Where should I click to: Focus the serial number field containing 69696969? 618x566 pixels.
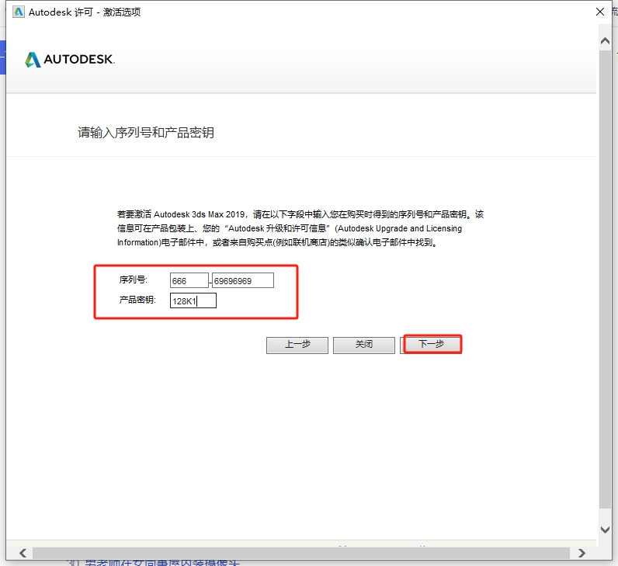[x=243, y=280]
